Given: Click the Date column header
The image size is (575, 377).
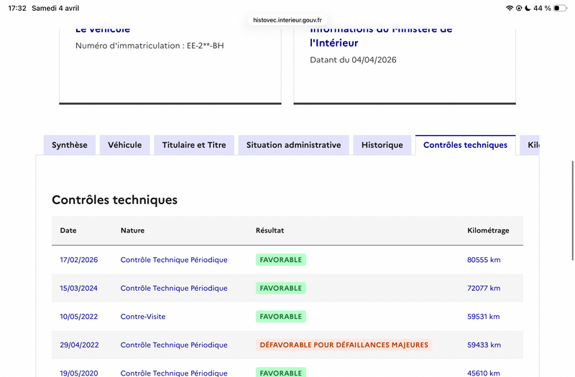Looking at the screenshot, I should tap(68, 231).
